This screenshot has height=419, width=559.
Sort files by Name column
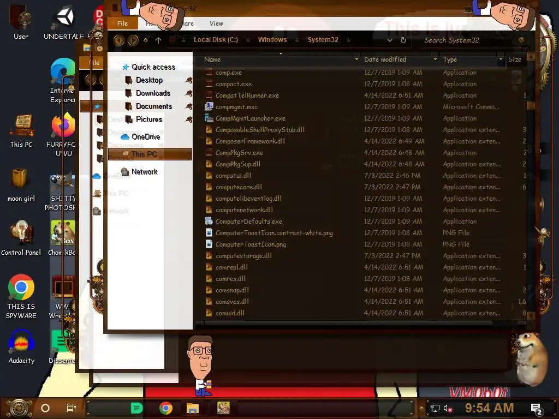212,59
